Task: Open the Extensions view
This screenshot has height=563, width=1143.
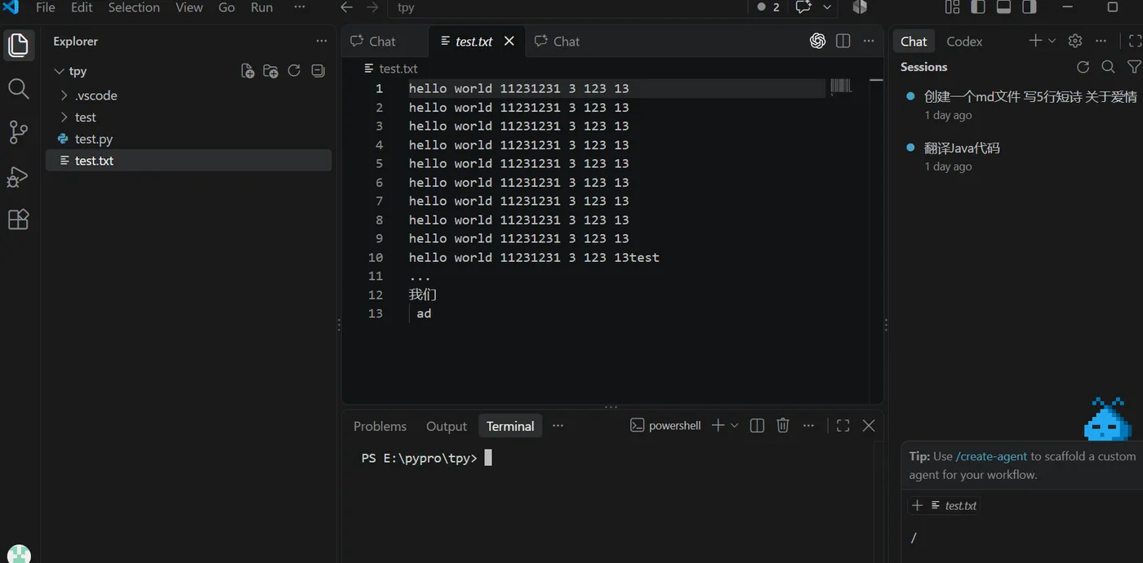Action: coord(18,219)
